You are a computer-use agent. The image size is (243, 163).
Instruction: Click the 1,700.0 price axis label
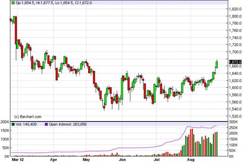click(235, 52)
